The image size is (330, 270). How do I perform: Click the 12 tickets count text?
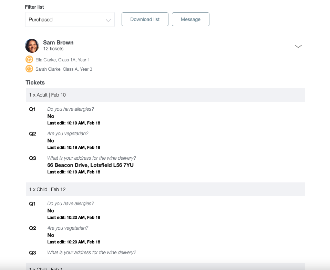pos(53,49)
